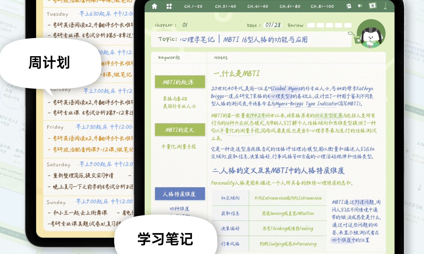Viewport: 424px width, 254px height.
Task: Open the paw-print board icon in the toolbar
Action: pos(372,6)
